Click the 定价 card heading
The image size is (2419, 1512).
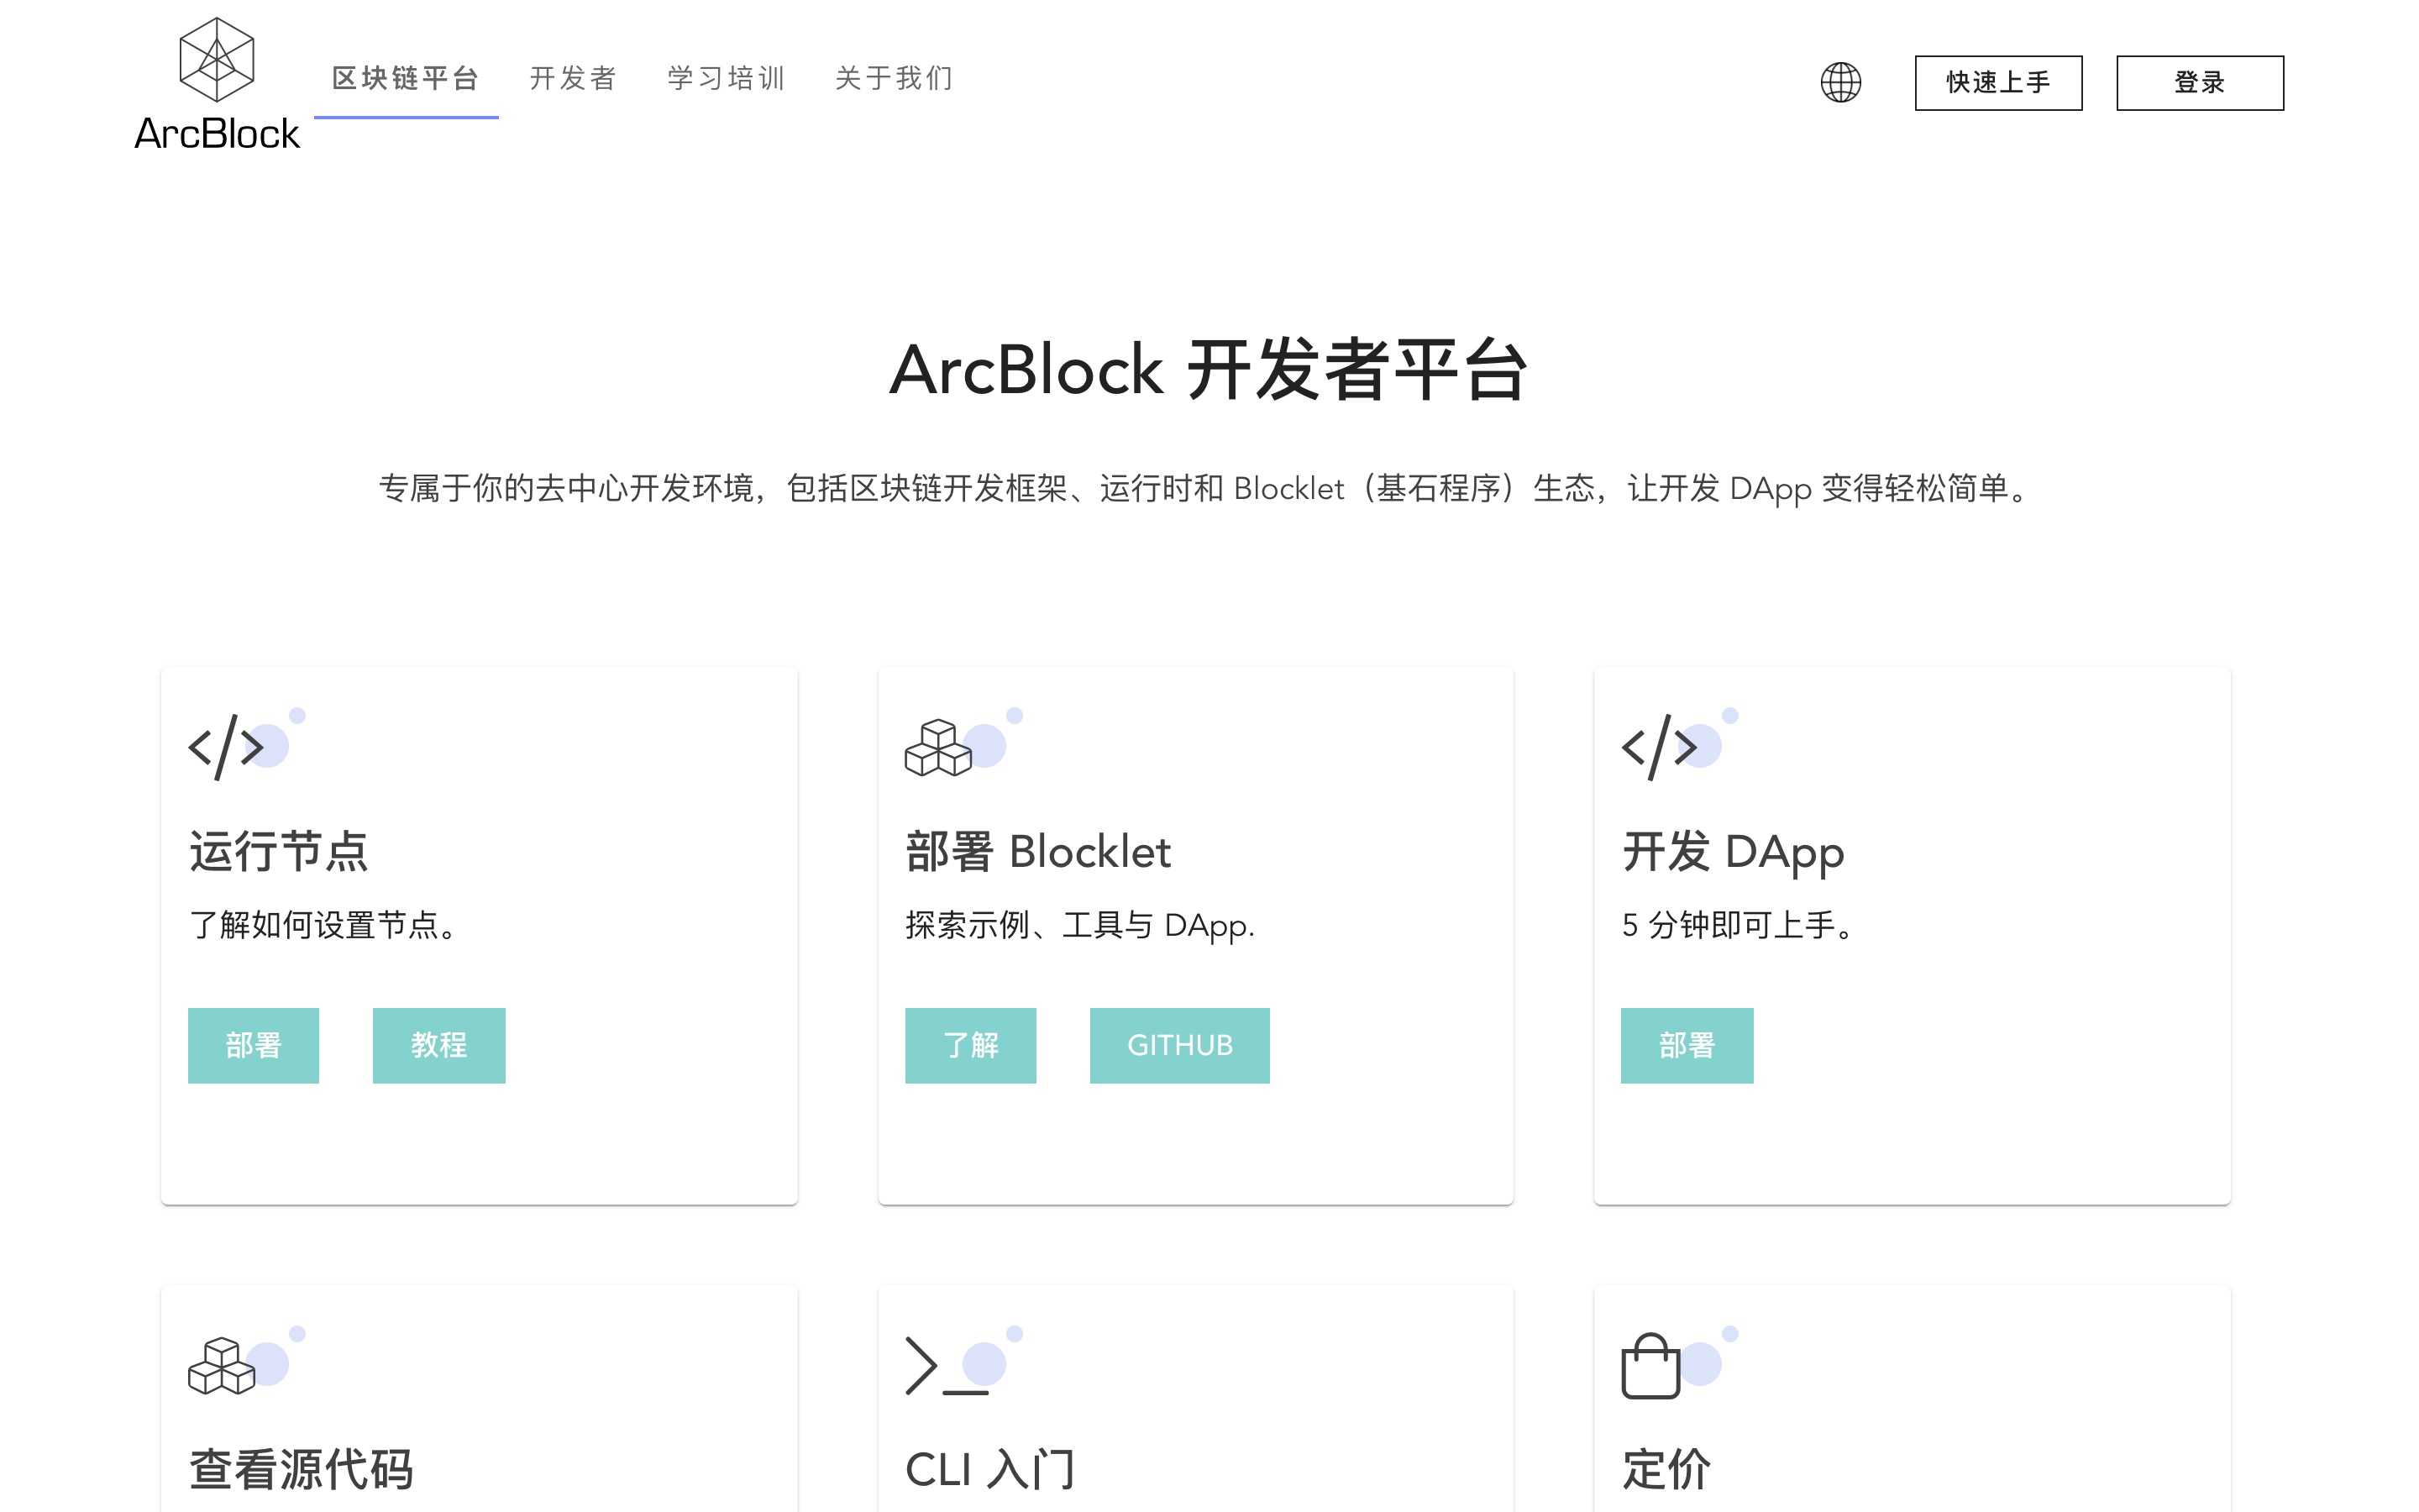click(1666, 1469)
